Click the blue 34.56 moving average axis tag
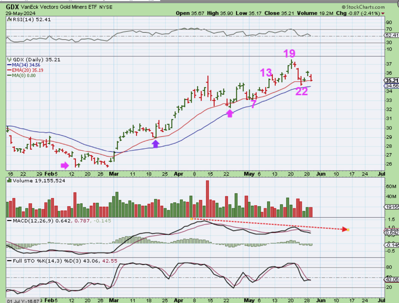This screenshot has width=399, height=303. [391, 86]
